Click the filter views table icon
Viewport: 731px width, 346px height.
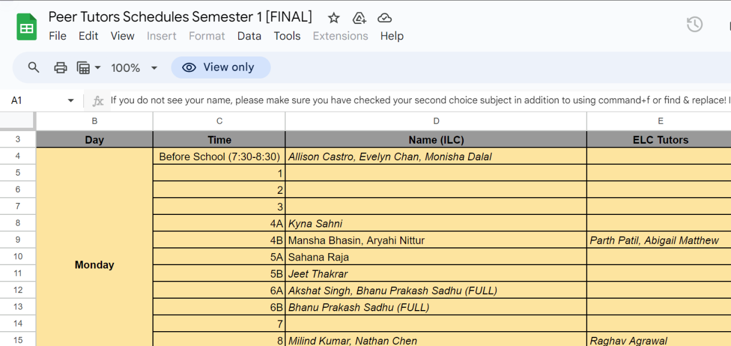click(x=83, y=68)
